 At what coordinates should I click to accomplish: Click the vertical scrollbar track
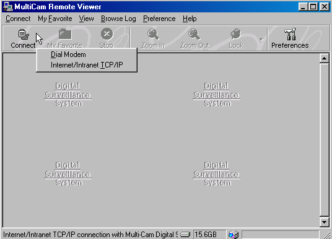click(x=324, y=140)
